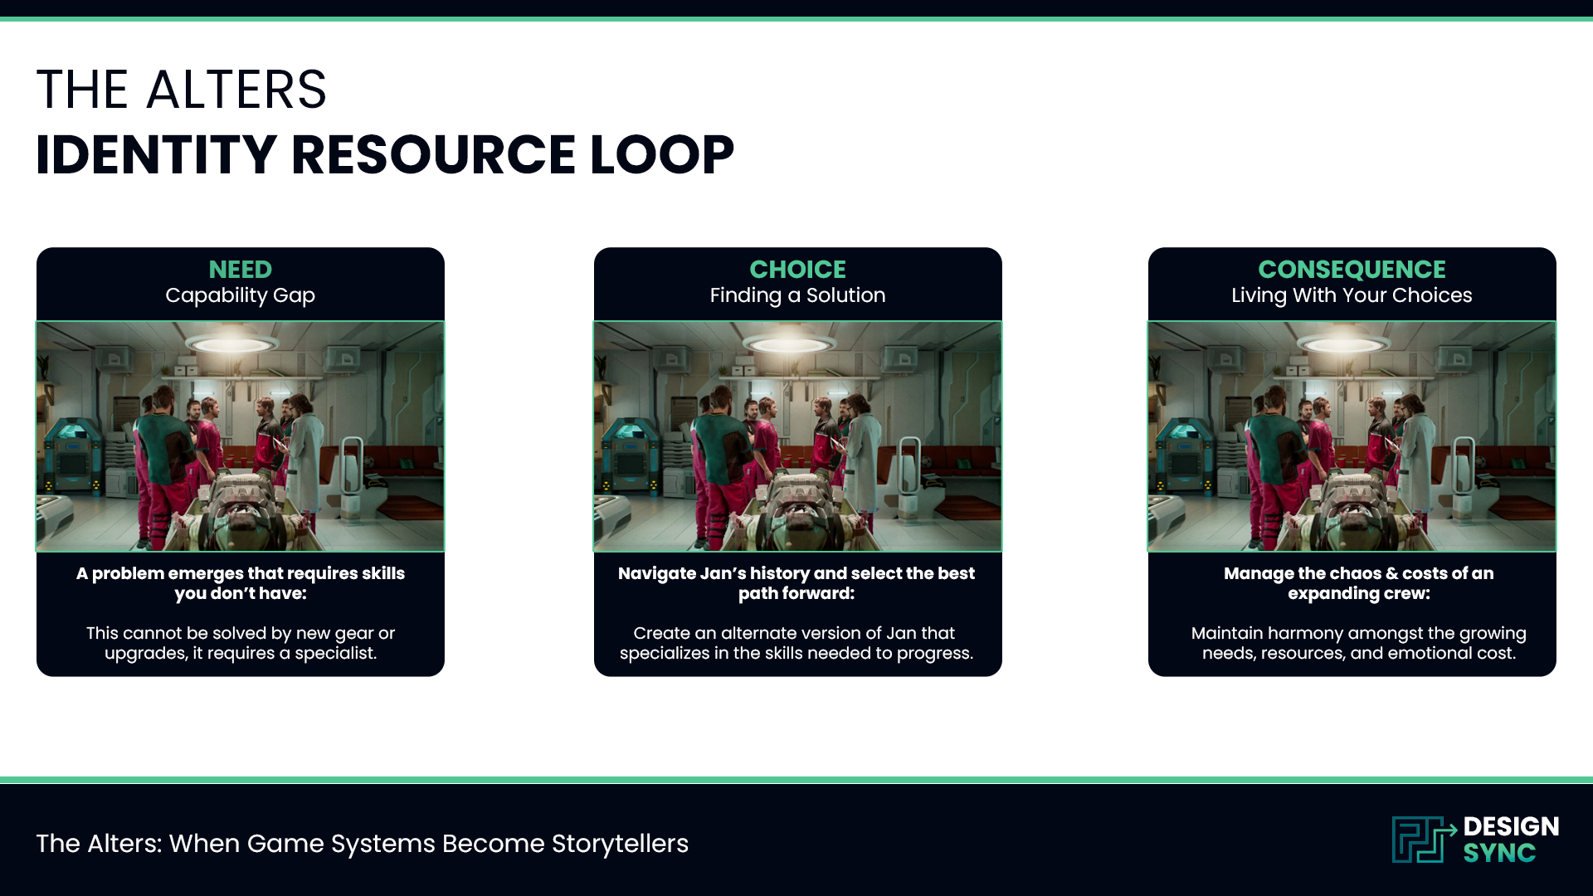Select the CONSEQUENCE card image thumbnail
1593x896 pixels.
pyautogui.click(x=1352, y=436)
